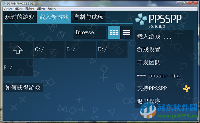Go up one folder with arrow icon
The width and height of the screenshot is (200, 123).
(18, 49)
